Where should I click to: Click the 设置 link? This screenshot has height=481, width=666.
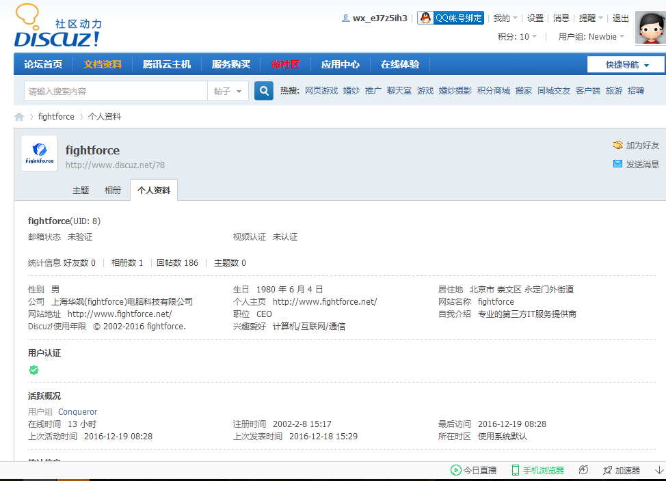point(535,18)
